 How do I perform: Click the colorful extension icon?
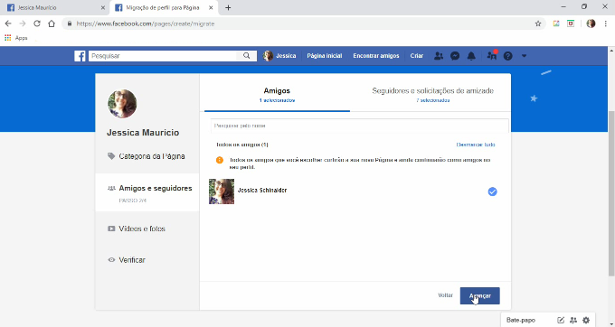point(556,23)
